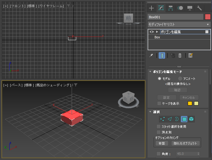Screen dimensions: 212x160
Task: Open the pale yellow cage color swatch
Action: (196, 103)
